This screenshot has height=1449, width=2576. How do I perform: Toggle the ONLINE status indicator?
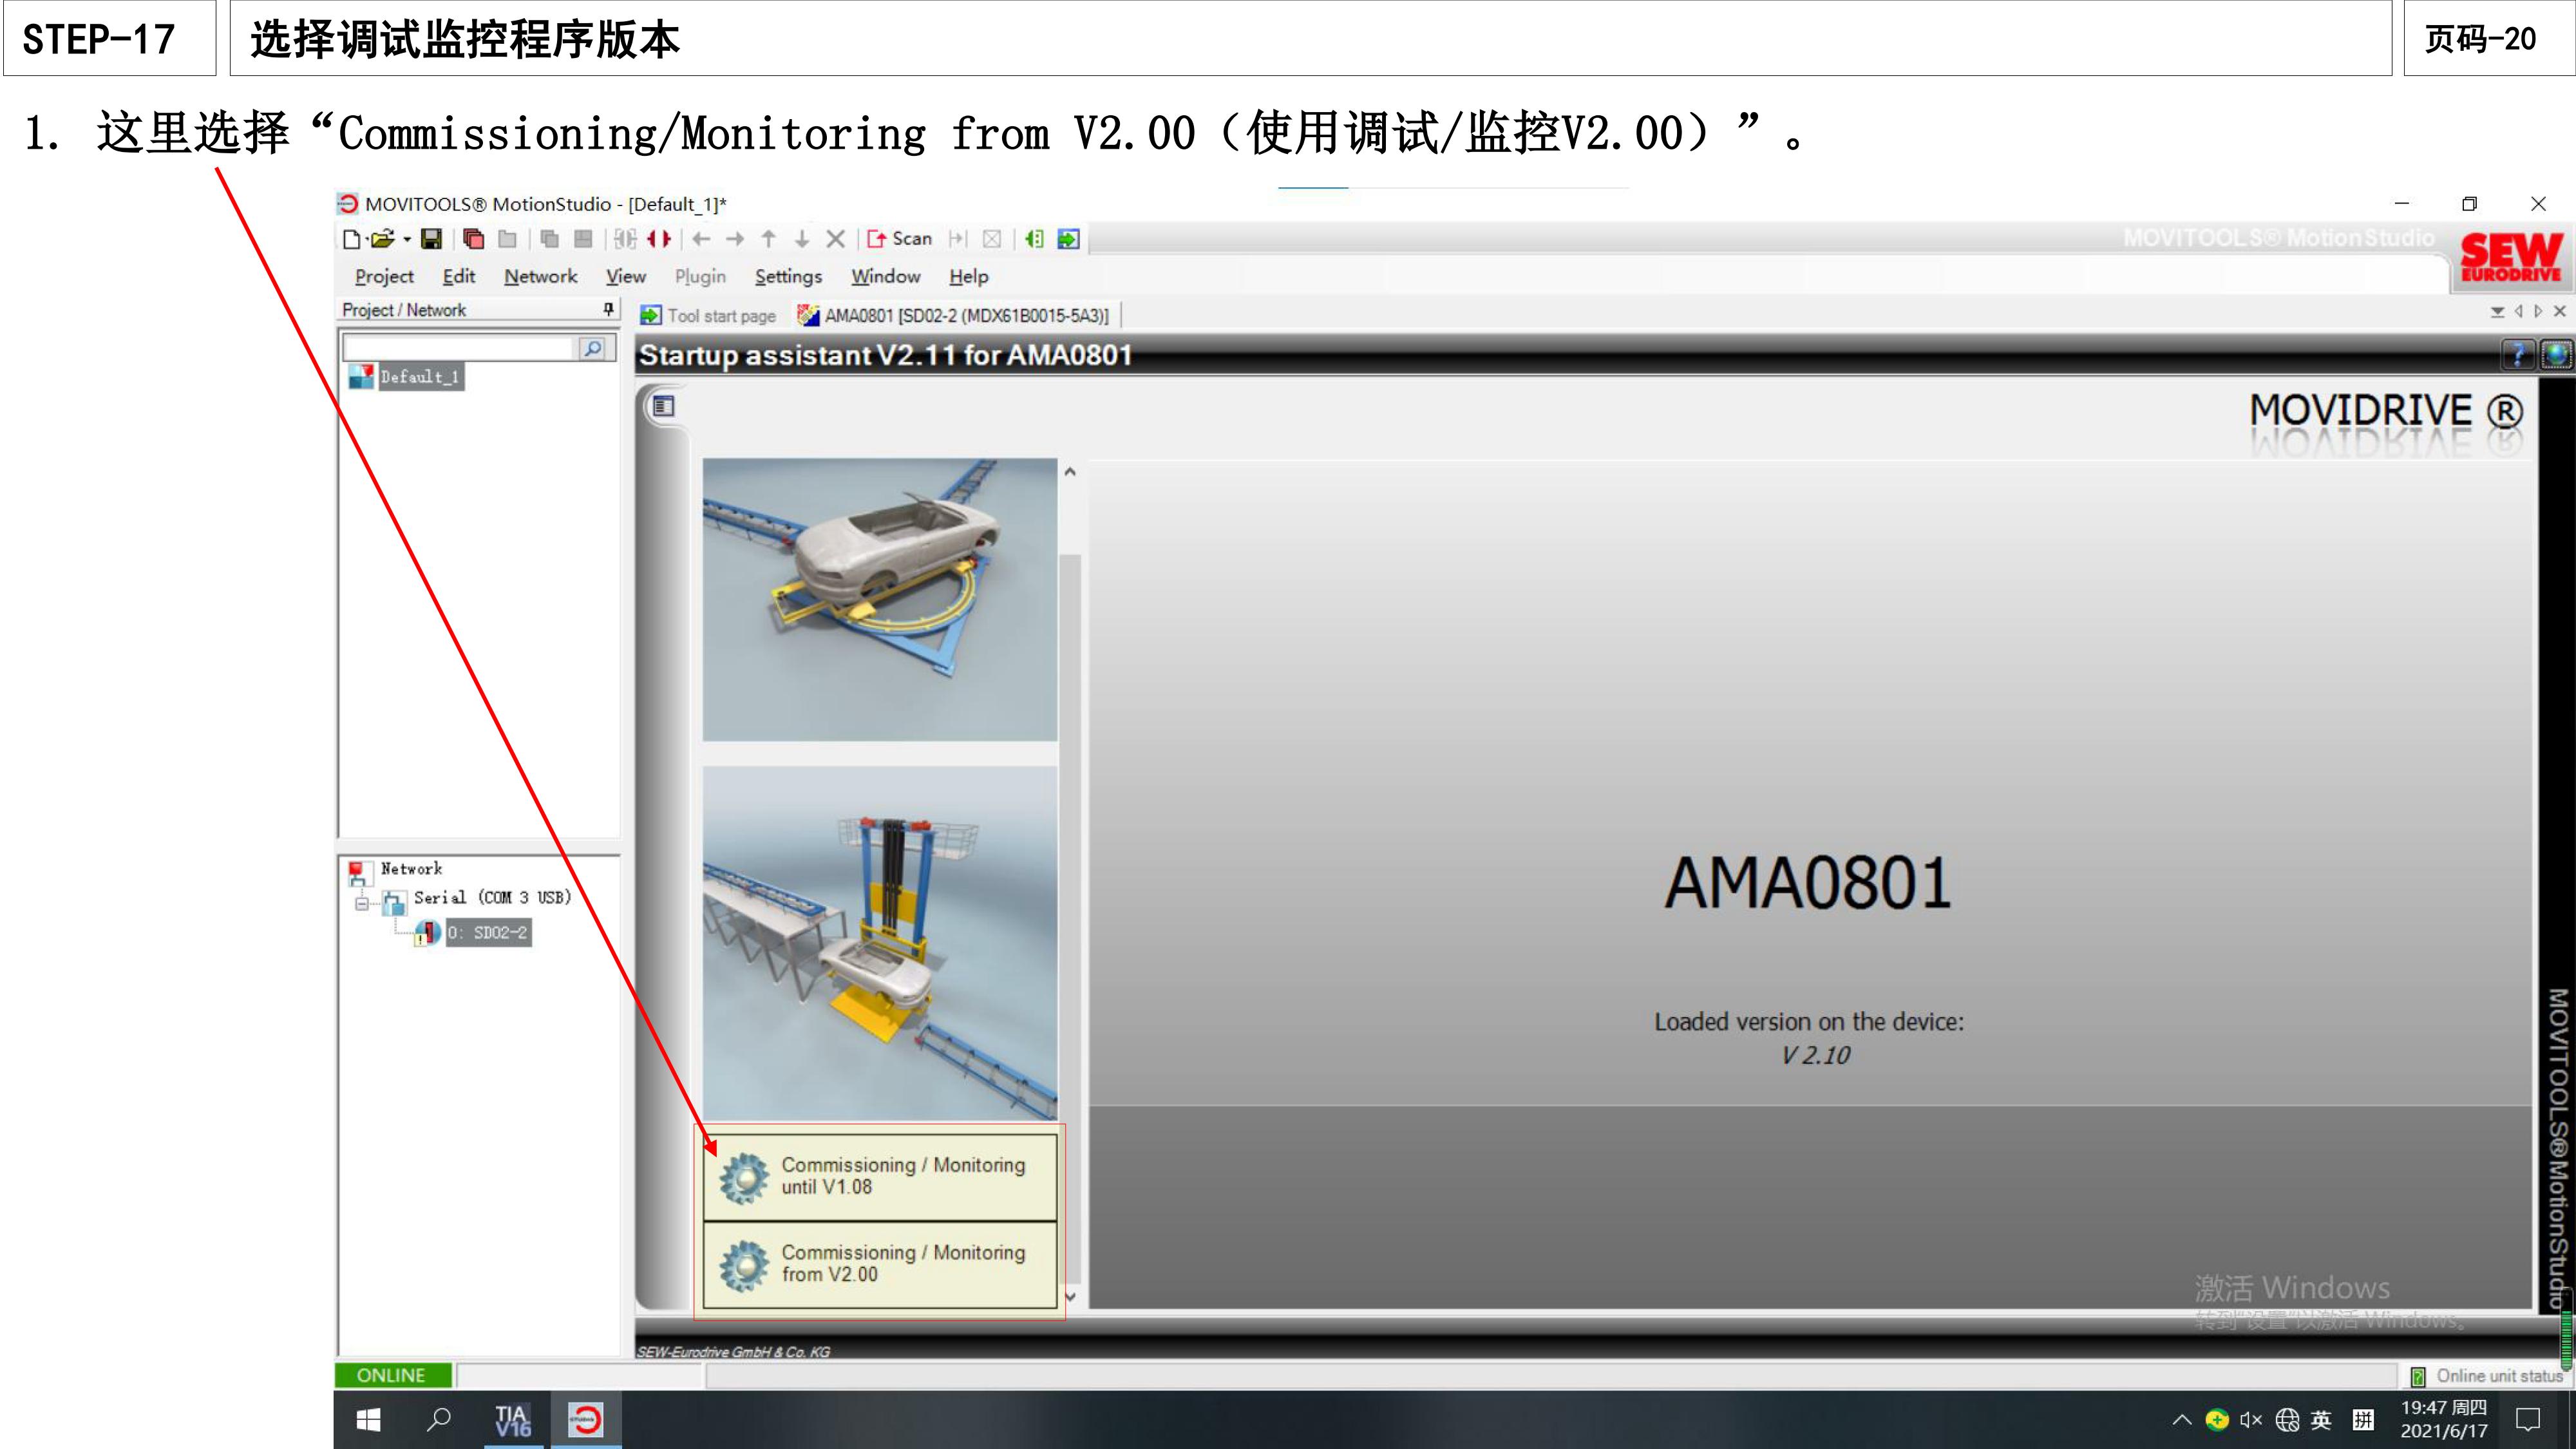pyautogui.click(x=392, y=1375)
